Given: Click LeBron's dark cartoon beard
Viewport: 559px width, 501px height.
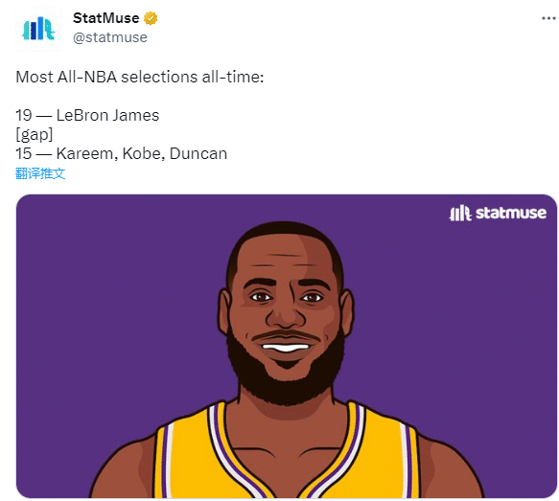Looking at the screenshot, I should tap(285, 377).
